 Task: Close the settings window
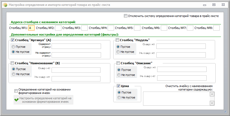pos(223,5)
